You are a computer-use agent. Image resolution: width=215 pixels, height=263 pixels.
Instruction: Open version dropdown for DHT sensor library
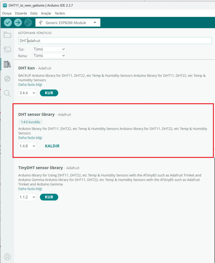coord(27,146)
